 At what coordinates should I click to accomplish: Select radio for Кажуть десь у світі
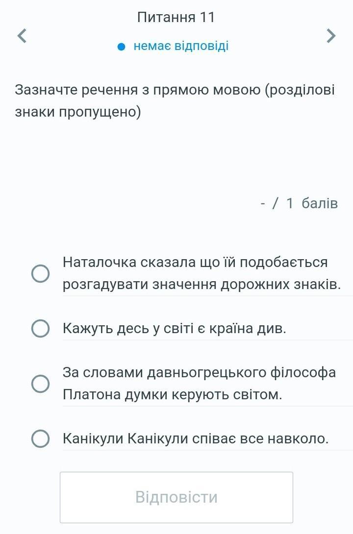click(40, 329)
